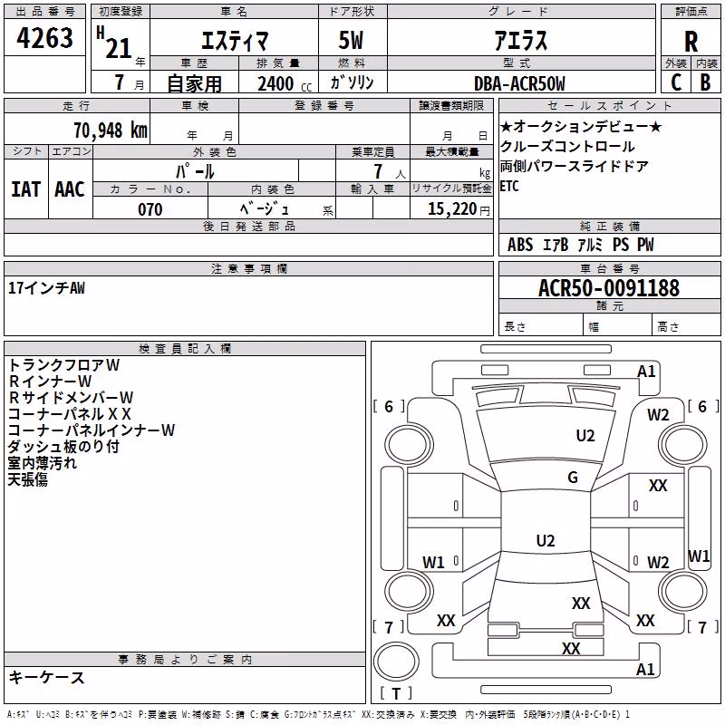Image resolution: width=725 pixels, height=725 pixels.
Task: Click the rear right tire circle
Action: pos(683,591)
